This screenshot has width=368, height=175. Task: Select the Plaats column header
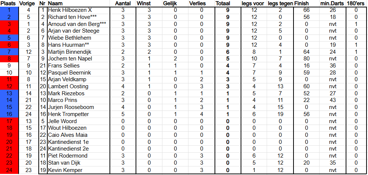point(9,3)
